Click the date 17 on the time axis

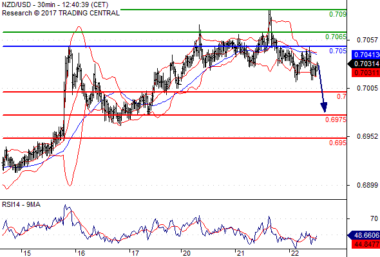tap(135, 253)
